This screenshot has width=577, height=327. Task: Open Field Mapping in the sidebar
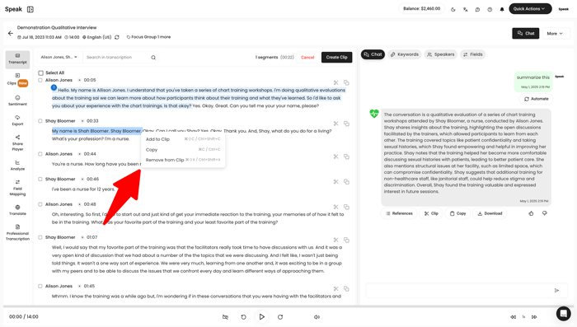pos(17,188)
